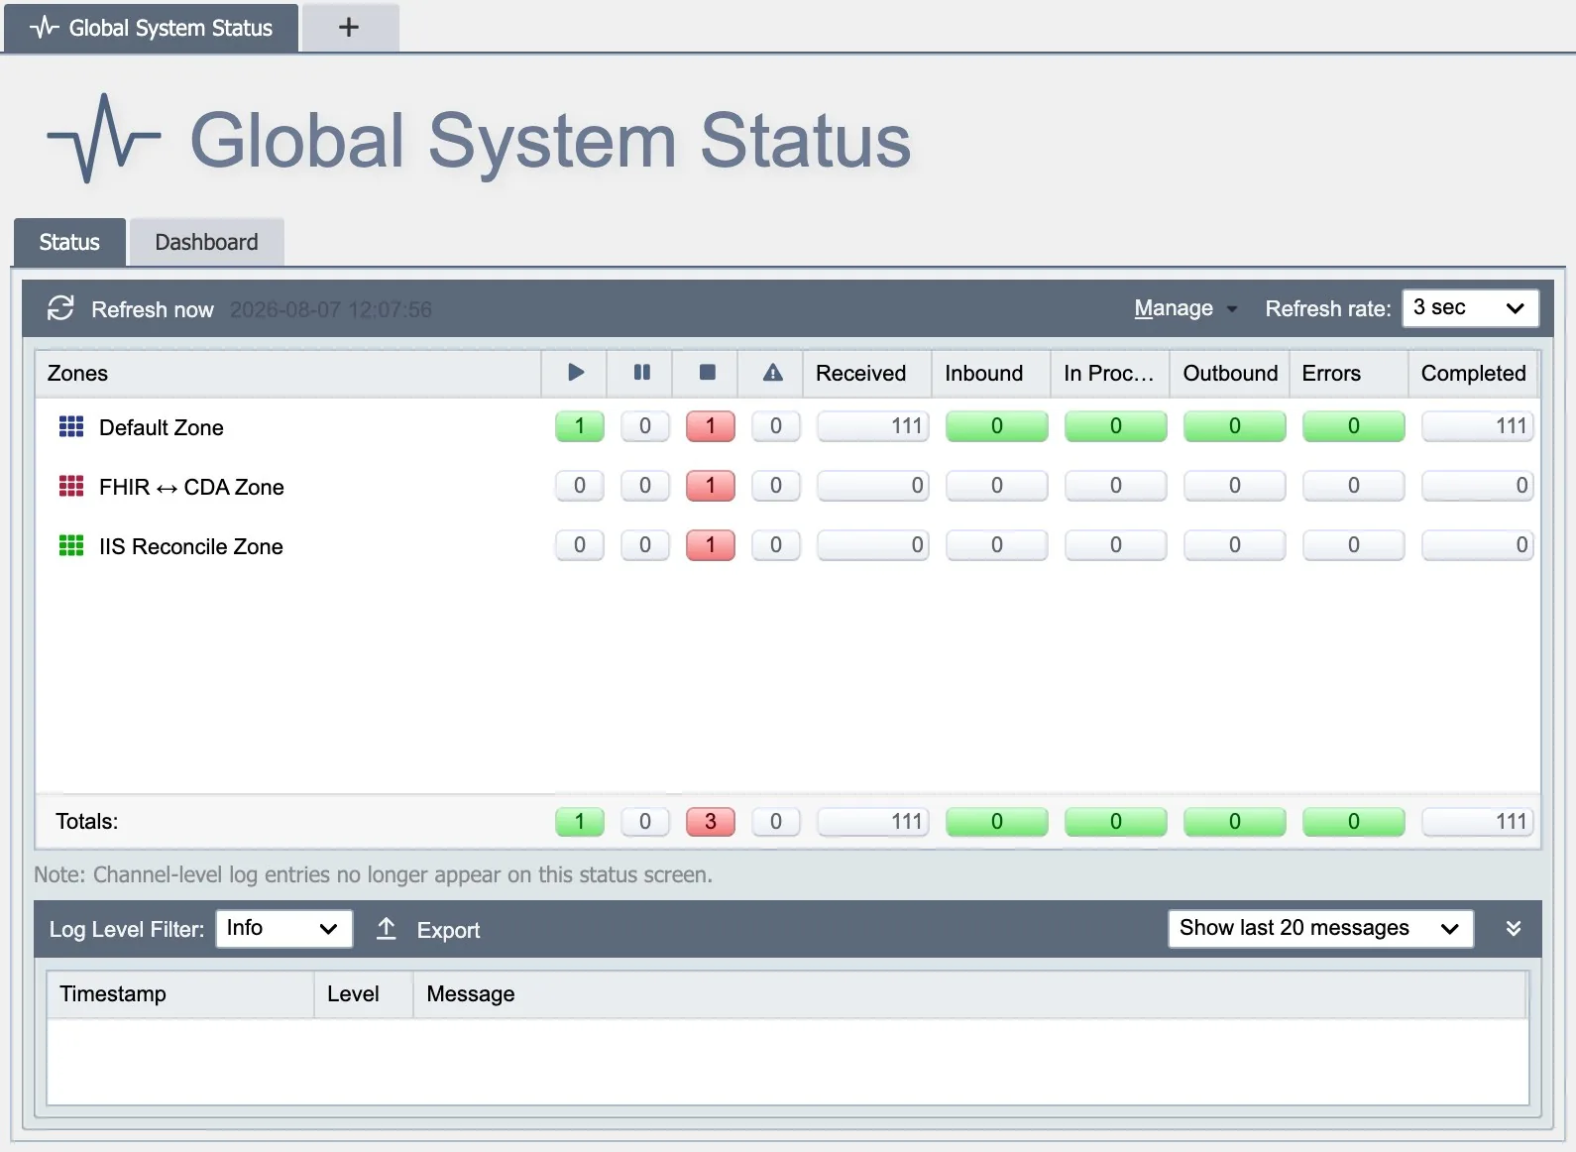
Task: Open the Log Level Filter Info dropdown
Action: click(x=283, y=929)
